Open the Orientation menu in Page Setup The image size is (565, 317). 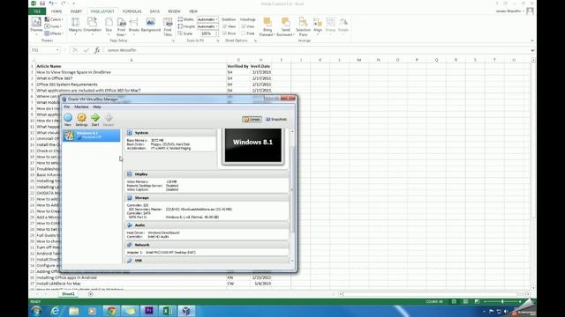point(92,26)
